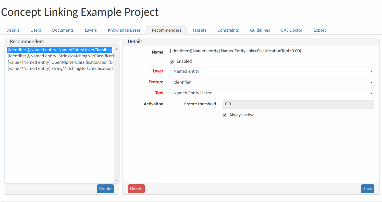Open the Tool dropdown showing Named Entity Linker

tap(272, 93)
